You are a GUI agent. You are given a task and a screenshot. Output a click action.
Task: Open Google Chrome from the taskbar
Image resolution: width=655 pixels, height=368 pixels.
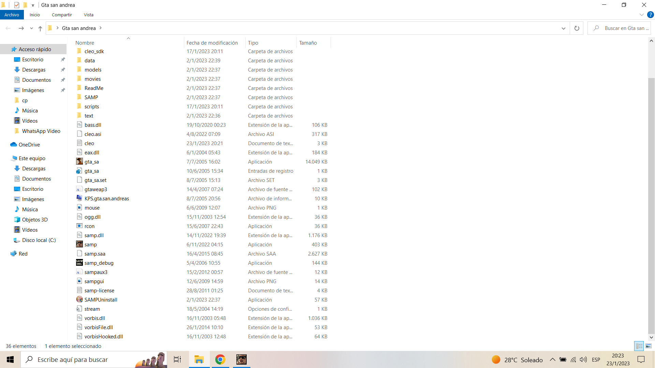tap(220, 359)
